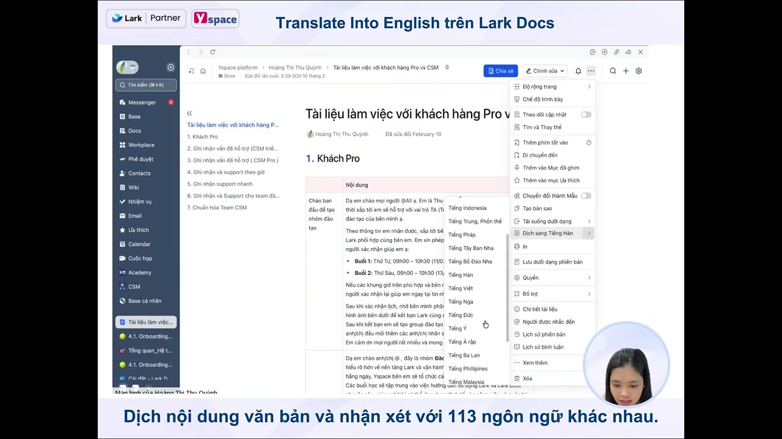Expand the Quyền permissions submenu

coord(552,278)
